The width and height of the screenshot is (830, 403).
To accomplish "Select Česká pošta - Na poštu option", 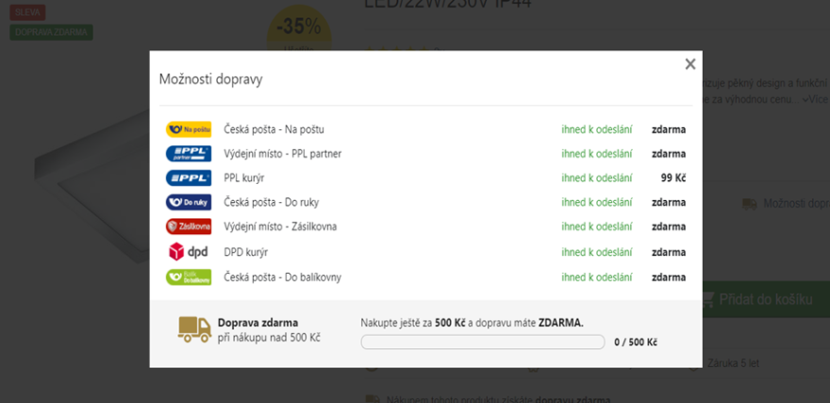I will [425, 129].
